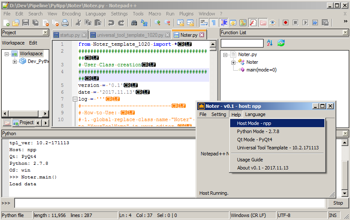
Task: Toggle synchronized horizontal scrolling
Action: [190, 23]
